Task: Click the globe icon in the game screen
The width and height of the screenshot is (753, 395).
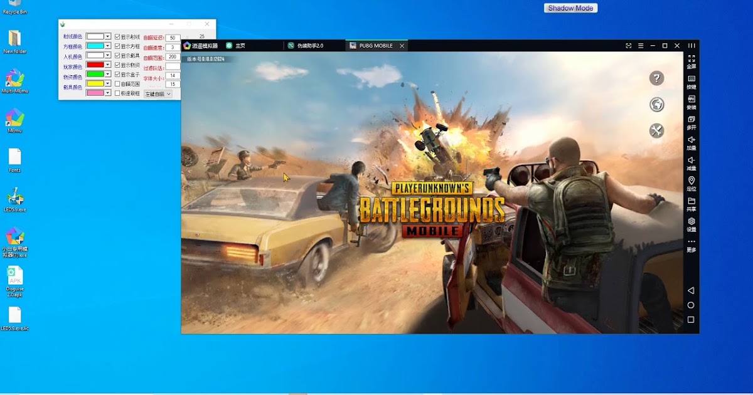Action: [x=656, y=105]
